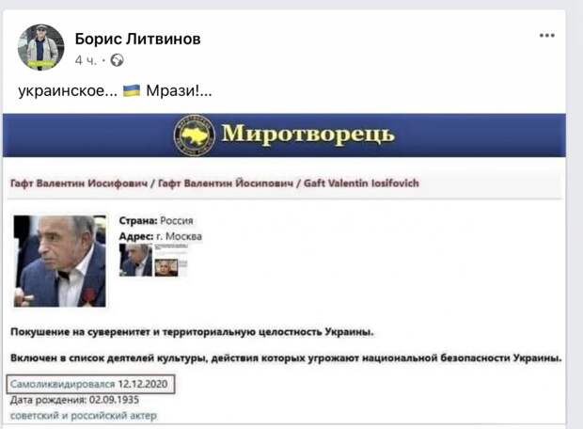Viewport: 583px width, 429px height.
Task: Open the large portrait photo of Gaft
Action: pyautogui.click(x=60, y=262)
